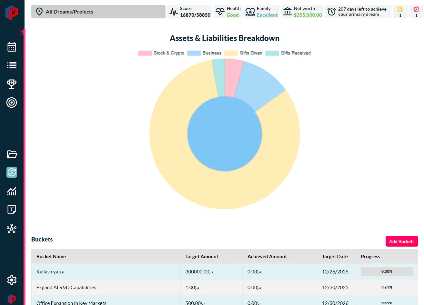The height and width of the screenshot is (305, 424).
Task: Open the network nodes icon
Action: coord(12,229)
